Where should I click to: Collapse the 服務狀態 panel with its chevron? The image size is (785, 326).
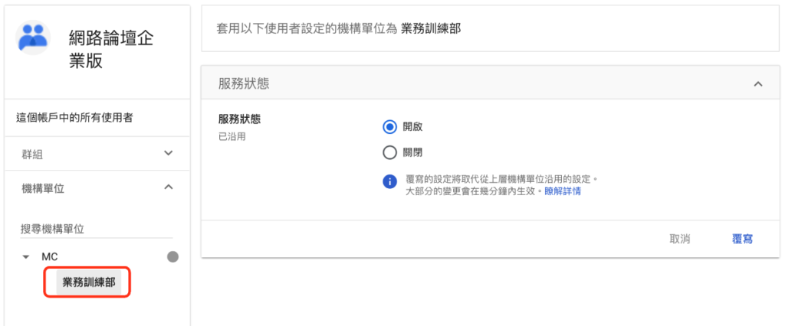point(758,84)
